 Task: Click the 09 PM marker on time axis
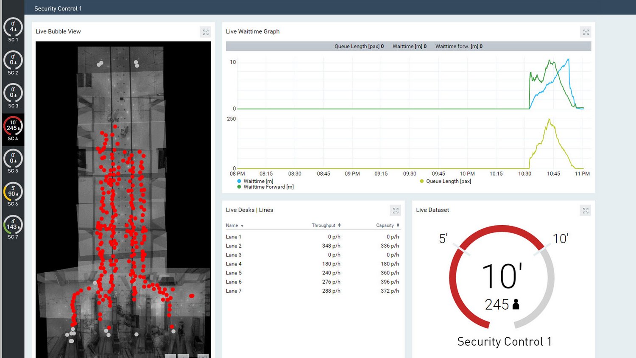pyautogui.click(x=352, y=173)
